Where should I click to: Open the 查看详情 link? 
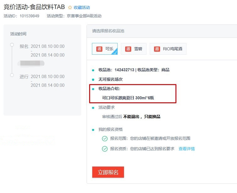click(x=186, y=149)
